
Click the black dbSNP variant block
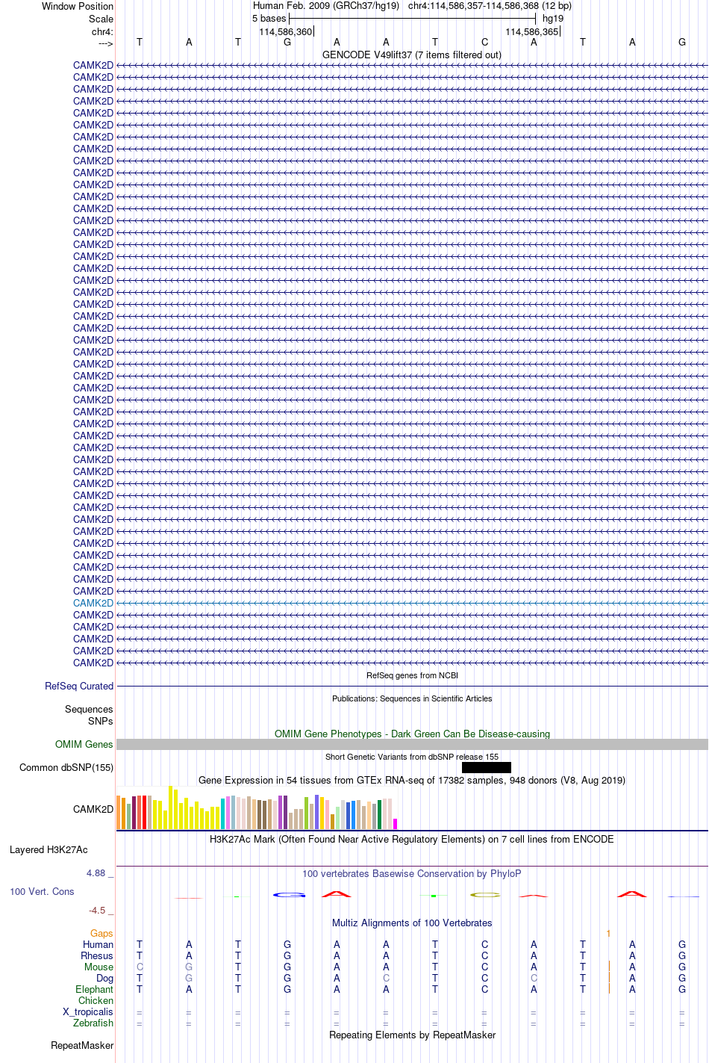coord(487,767)
